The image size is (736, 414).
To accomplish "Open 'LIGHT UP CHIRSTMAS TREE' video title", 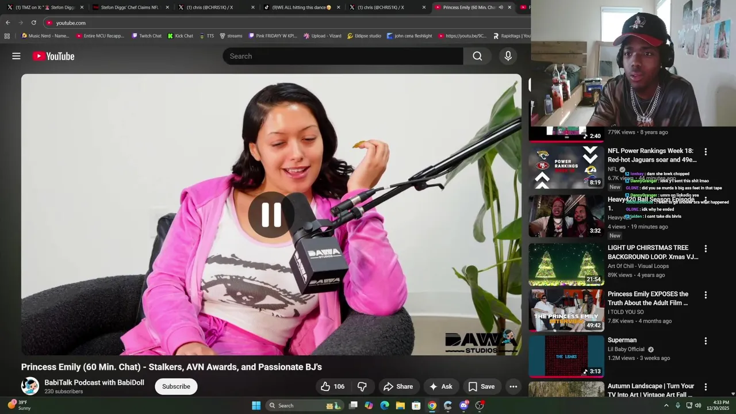I will [x=653, y=252].
